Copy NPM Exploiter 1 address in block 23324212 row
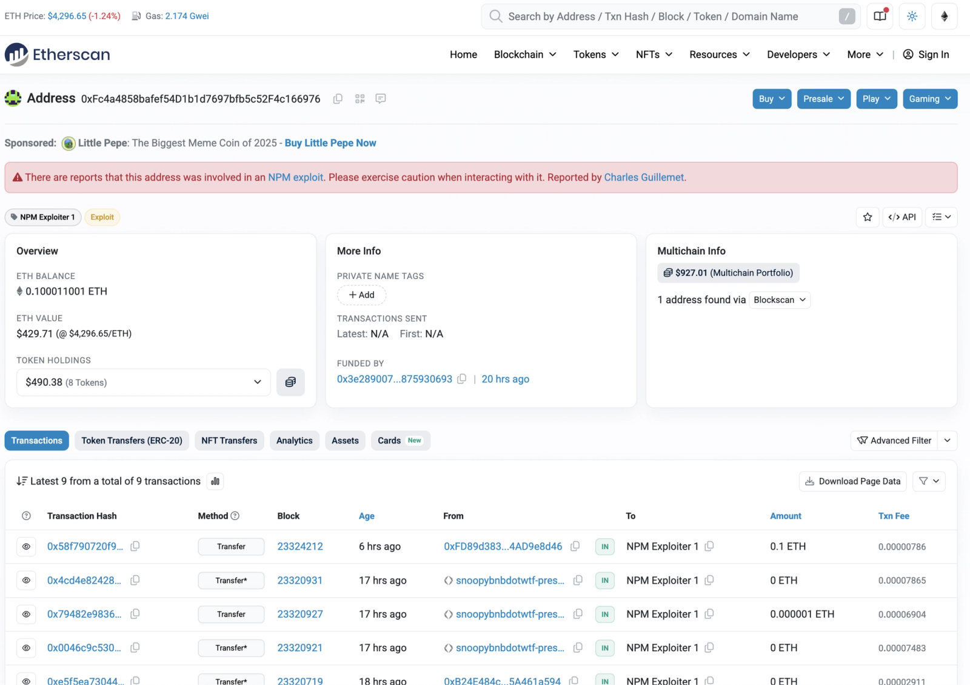This screenshot has width=970, height=685. point(709,546)
